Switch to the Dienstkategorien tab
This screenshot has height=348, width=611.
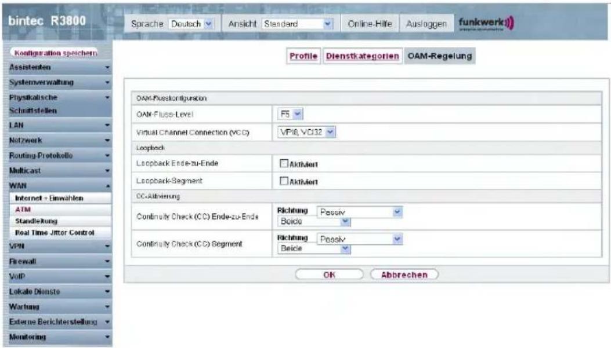[x=363, y=56]
